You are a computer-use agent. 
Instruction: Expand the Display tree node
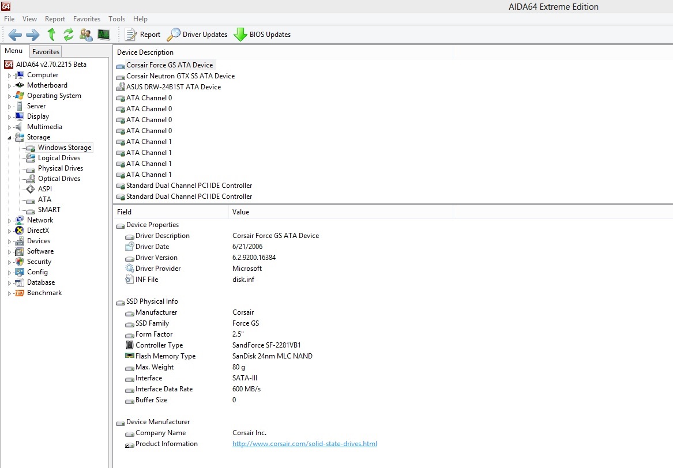(9, 116)
